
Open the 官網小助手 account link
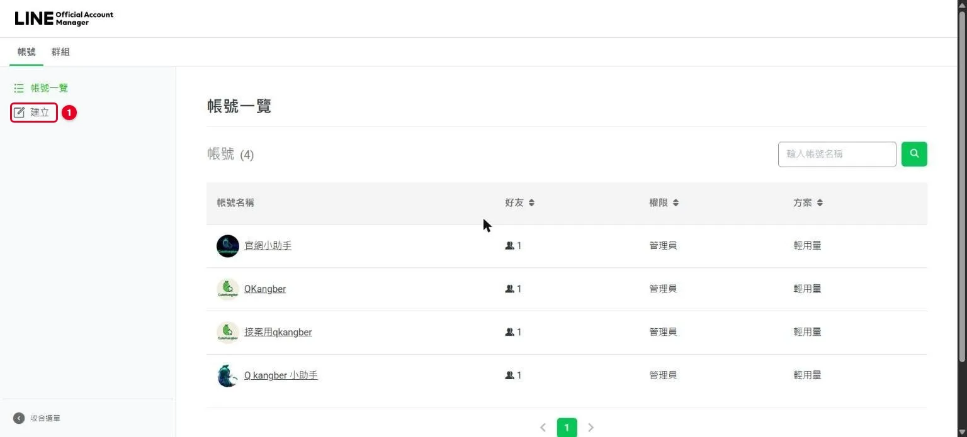click(x=268, y=246)
